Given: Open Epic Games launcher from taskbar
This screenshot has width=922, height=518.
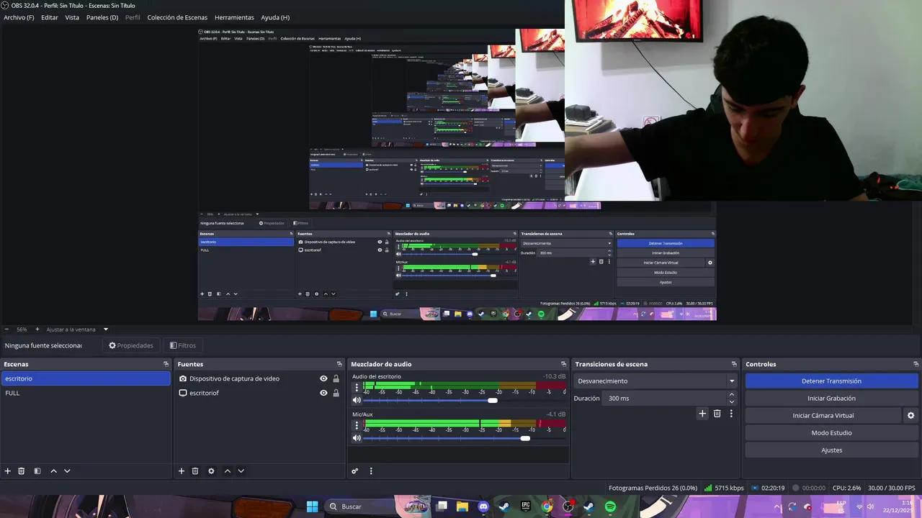Looking at the screenshot, I should point(526,506).
